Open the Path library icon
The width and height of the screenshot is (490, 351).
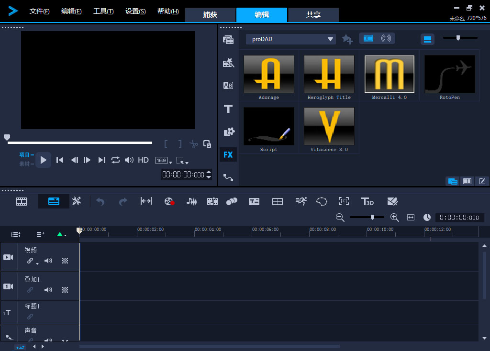coord(228,178)
